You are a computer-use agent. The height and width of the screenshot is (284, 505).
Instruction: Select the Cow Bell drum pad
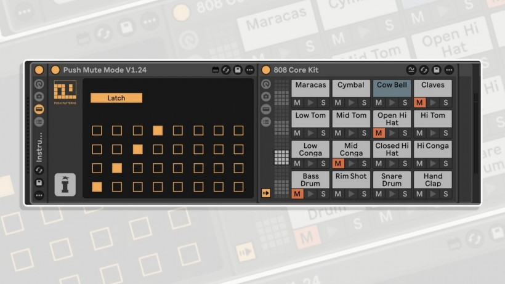pyautogui.click(x=392, y=88)
